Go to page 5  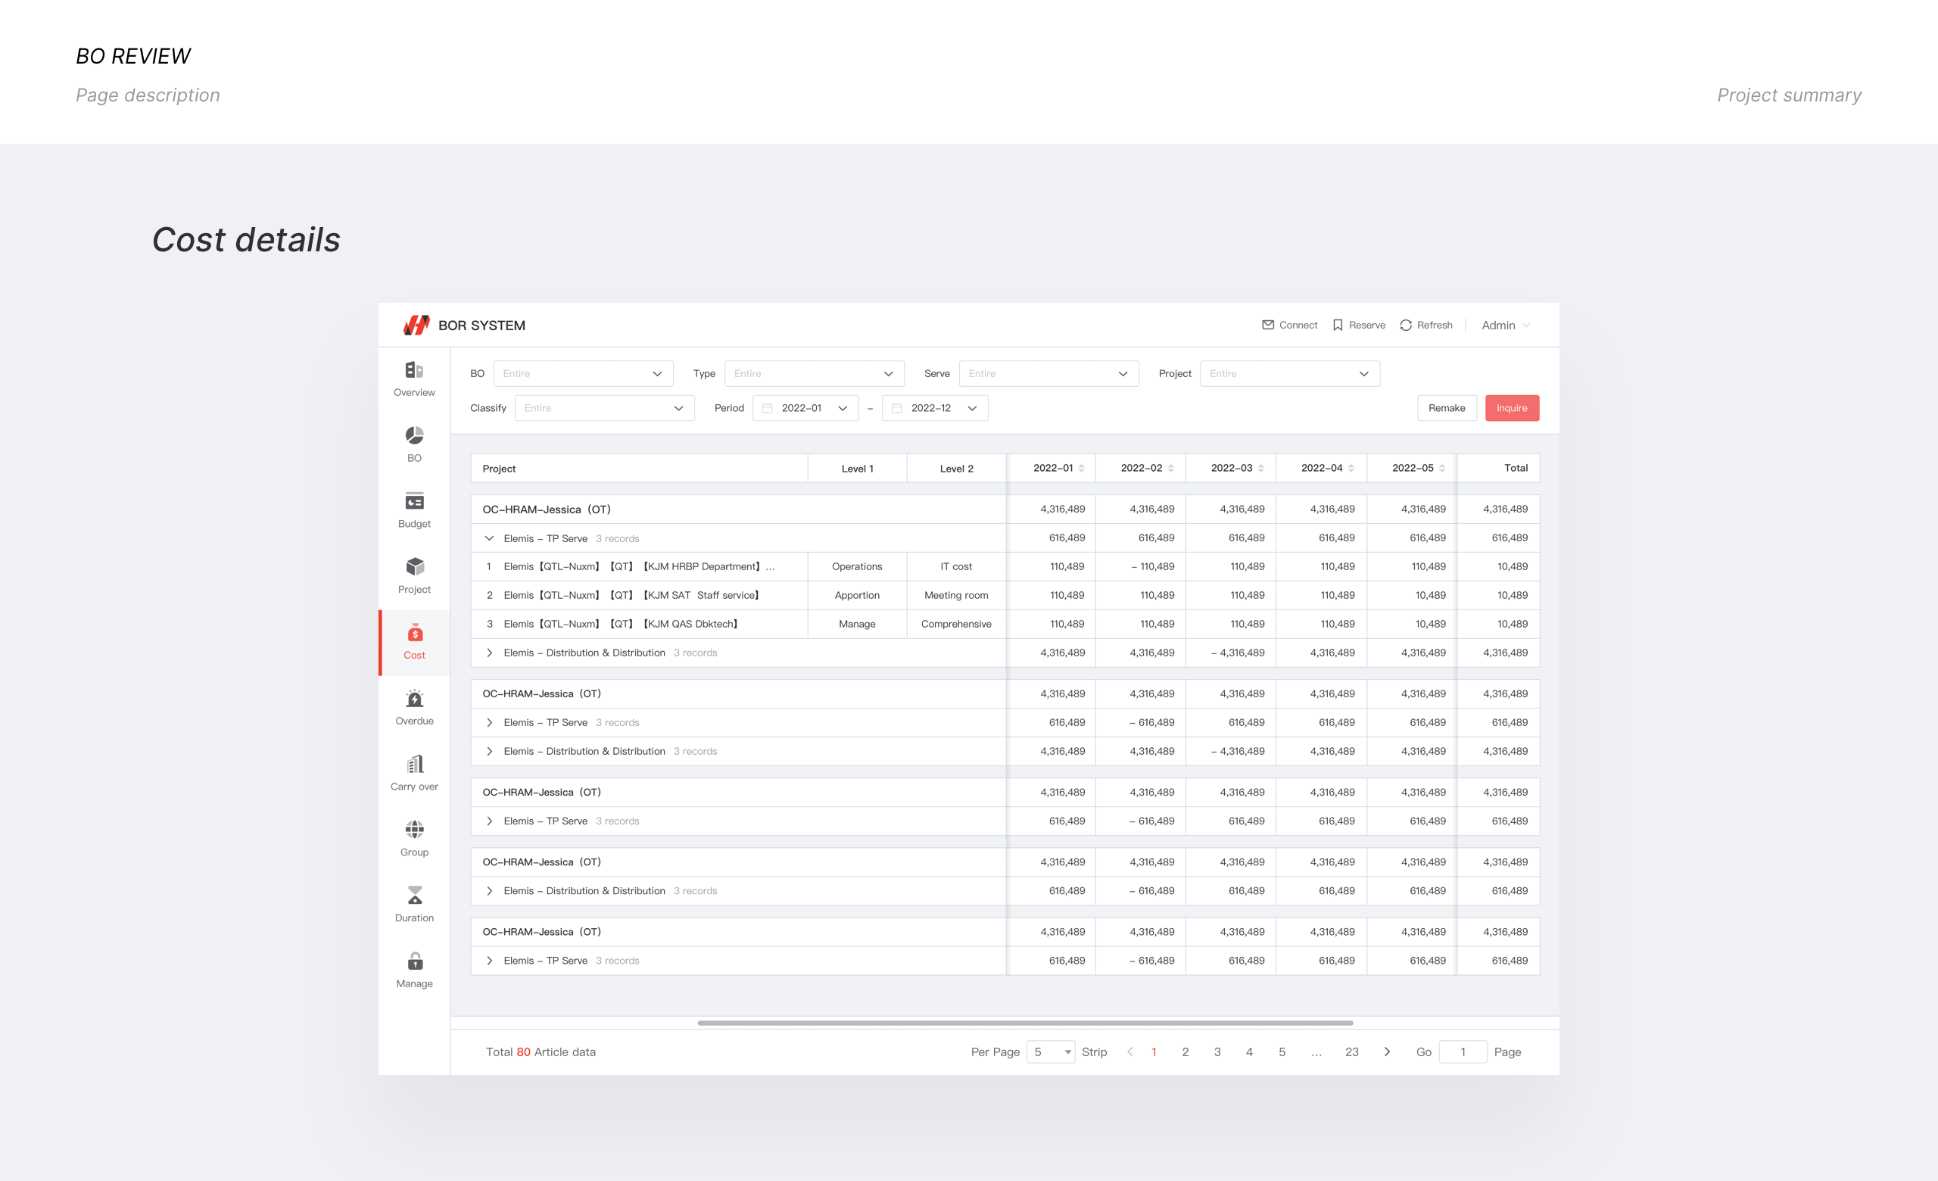point(1282,1052)
